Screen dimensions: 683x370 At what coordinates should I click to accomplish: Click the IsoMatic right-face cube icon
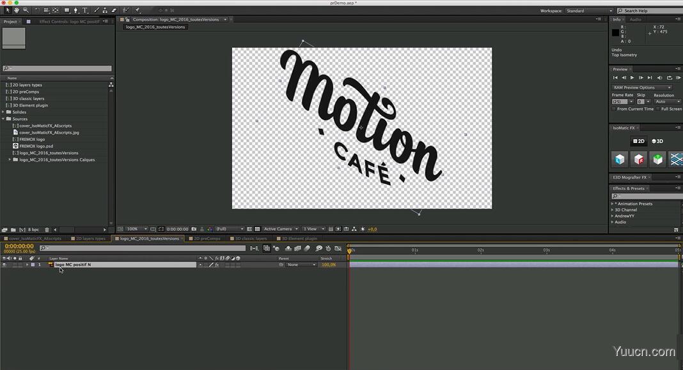click(x=639, y=159)
